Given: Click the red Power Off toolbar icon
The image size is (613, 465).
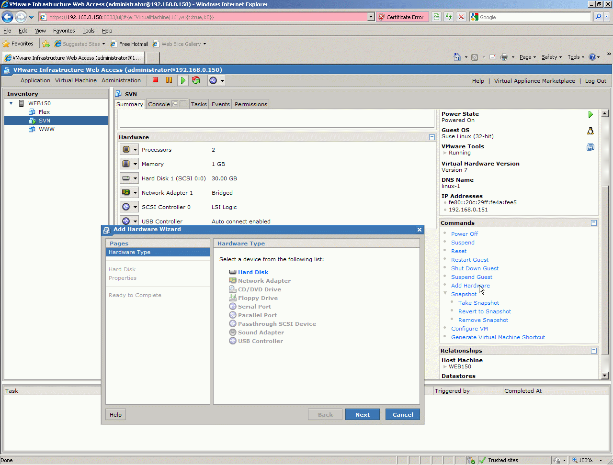Looking at the screenshot, I should tap(155, 80).
